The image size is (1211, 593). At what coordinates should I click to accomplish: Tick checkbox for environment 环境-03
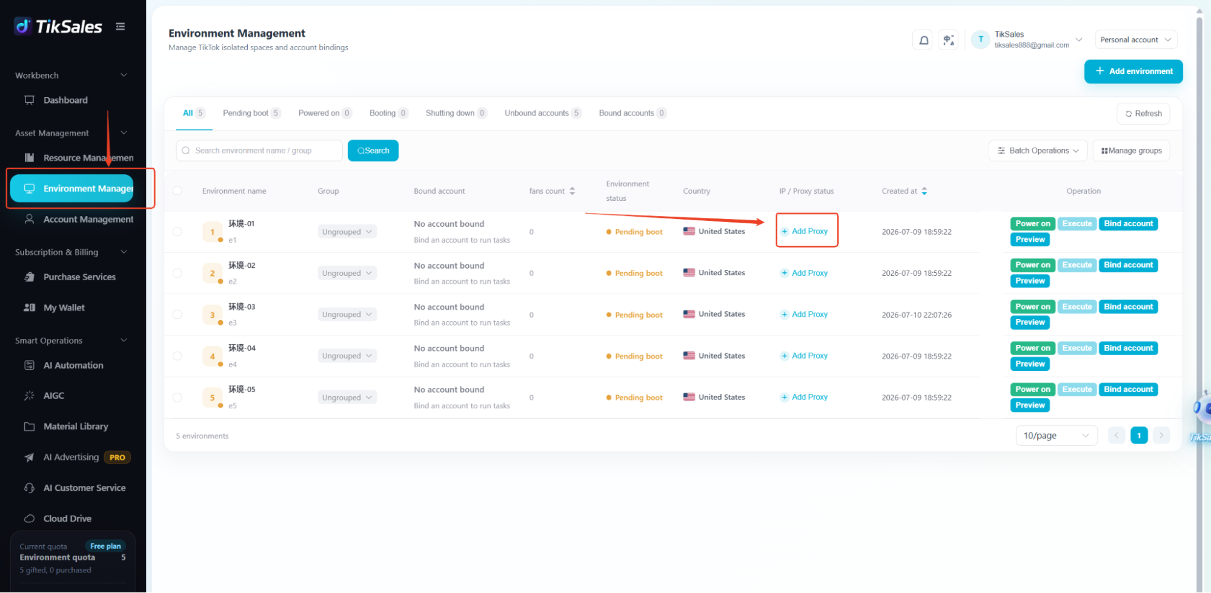178,315
